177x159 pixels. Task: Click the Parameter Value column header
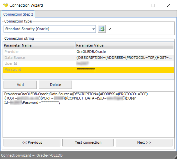(x=124, y=45)
